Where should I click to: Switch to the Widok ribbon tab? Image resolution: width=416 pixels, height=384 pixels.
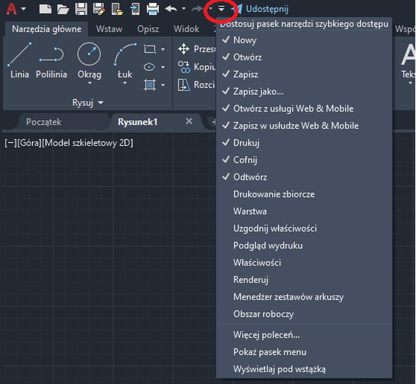(186, 29)
